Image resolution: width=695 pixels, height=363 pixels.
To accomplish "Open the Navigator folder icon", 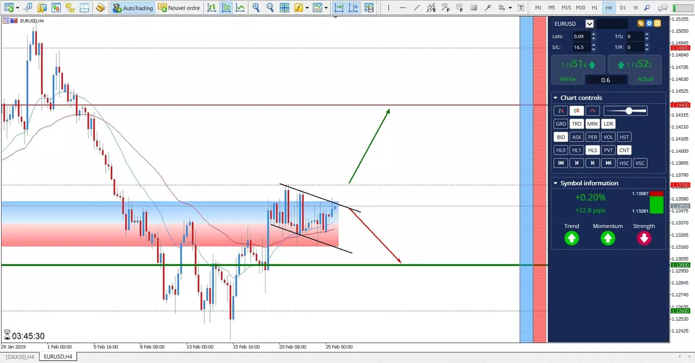I will tap(69, 8).
